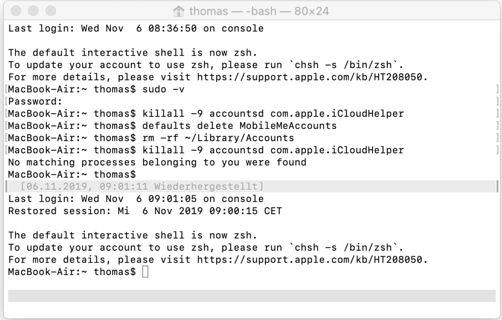Viewport: 502px width, 320px height.
Task: Click the "rm -rf ~/Library/Accounts" command
Action: click(x=218, y=138)
